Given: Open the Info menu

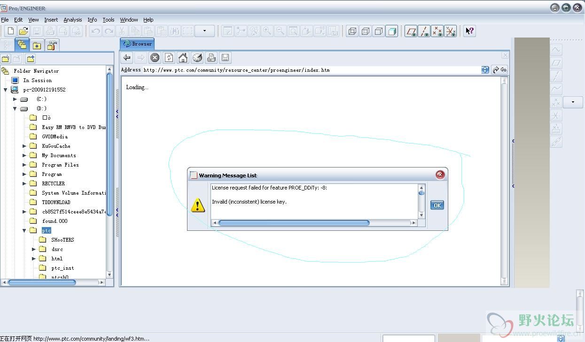Looking at the screenshot, I should tap(92, 20).
